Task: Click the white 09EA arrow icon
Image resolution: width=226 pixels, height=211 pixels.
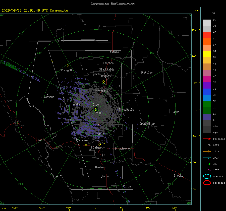Action: click(207, 145)
